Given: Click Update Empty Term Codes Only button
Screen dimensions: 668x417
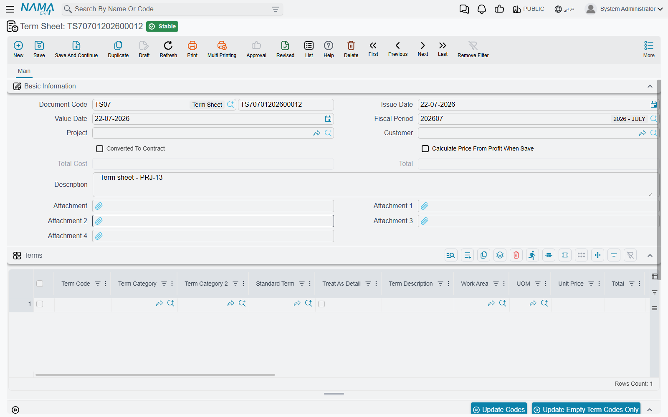Looking at the screenshot, I should point(586,409).
